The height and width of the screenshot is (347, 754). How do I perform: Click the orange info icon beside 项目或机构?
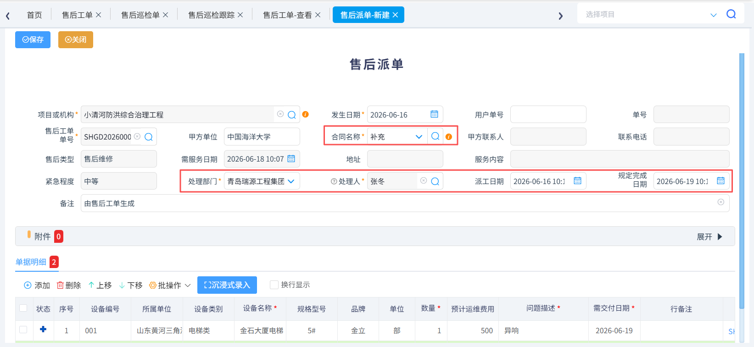click(306, 114)
